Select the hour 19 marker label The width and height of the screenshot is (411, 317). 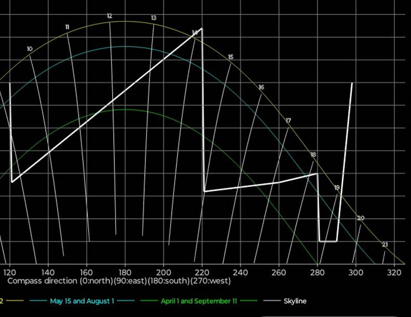(337, 188)
